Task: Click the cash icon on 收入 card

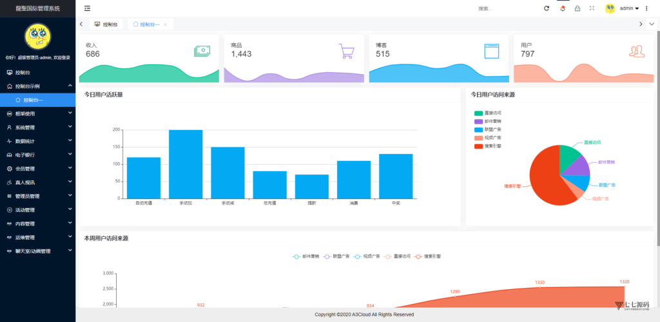Action: pos(202,51)
